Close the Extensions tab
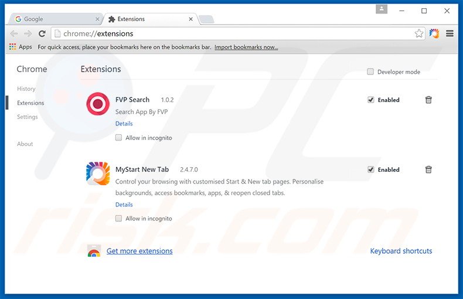Viewport: 463px width, 299px height. click(x=190, y=19)
